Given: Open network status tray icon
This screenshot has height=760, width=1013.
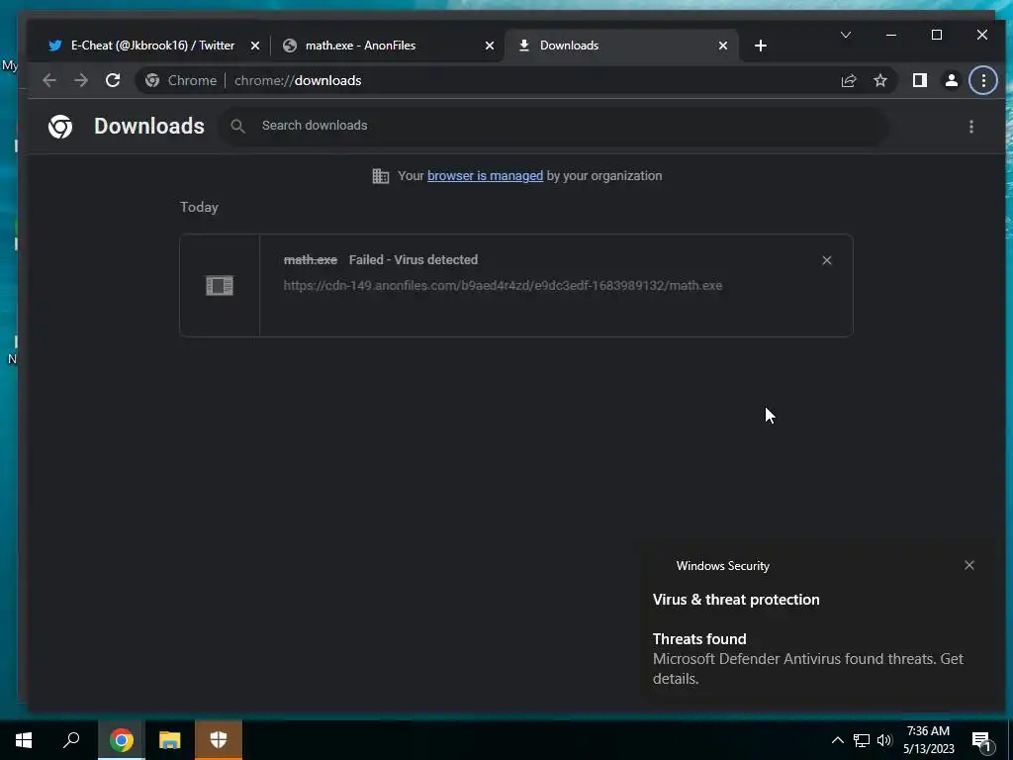Looking at the screenshot, I should 862,740.
